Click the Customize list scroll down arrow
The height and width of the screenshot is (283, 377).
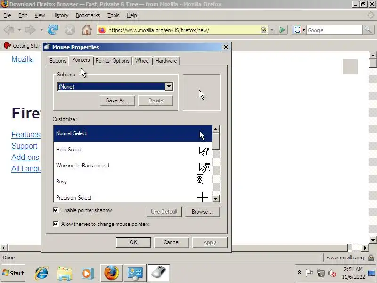click(215, 198)
